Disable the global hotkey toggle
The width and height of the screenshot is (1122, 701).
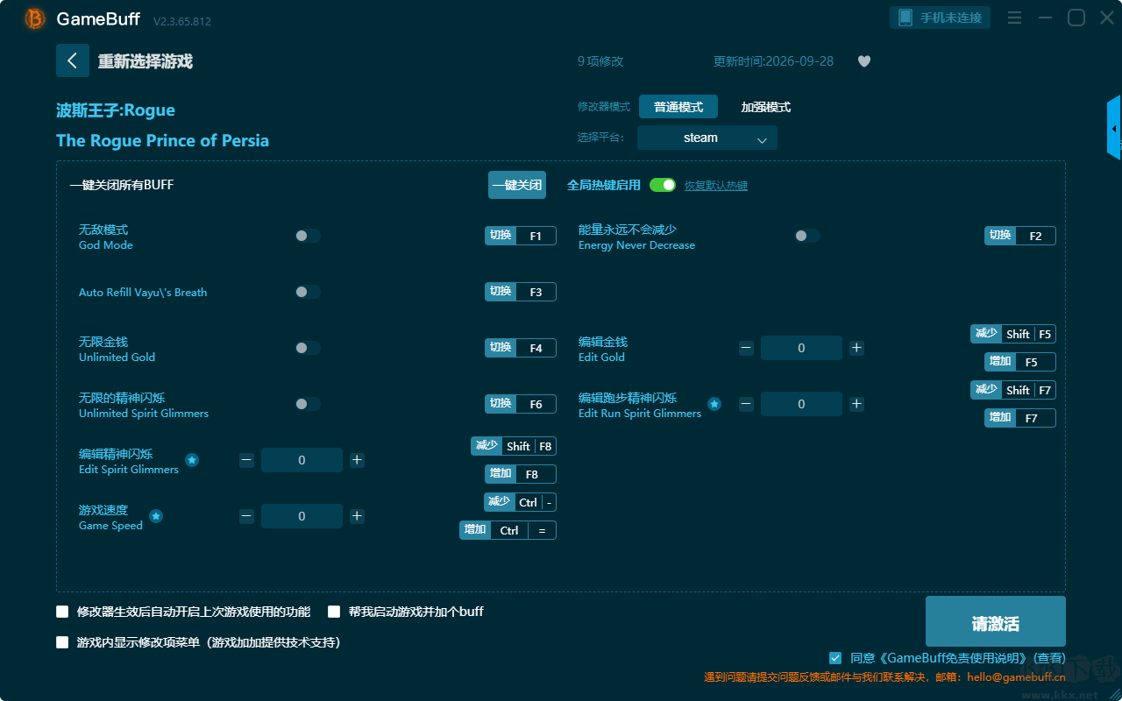coord(663,185)
